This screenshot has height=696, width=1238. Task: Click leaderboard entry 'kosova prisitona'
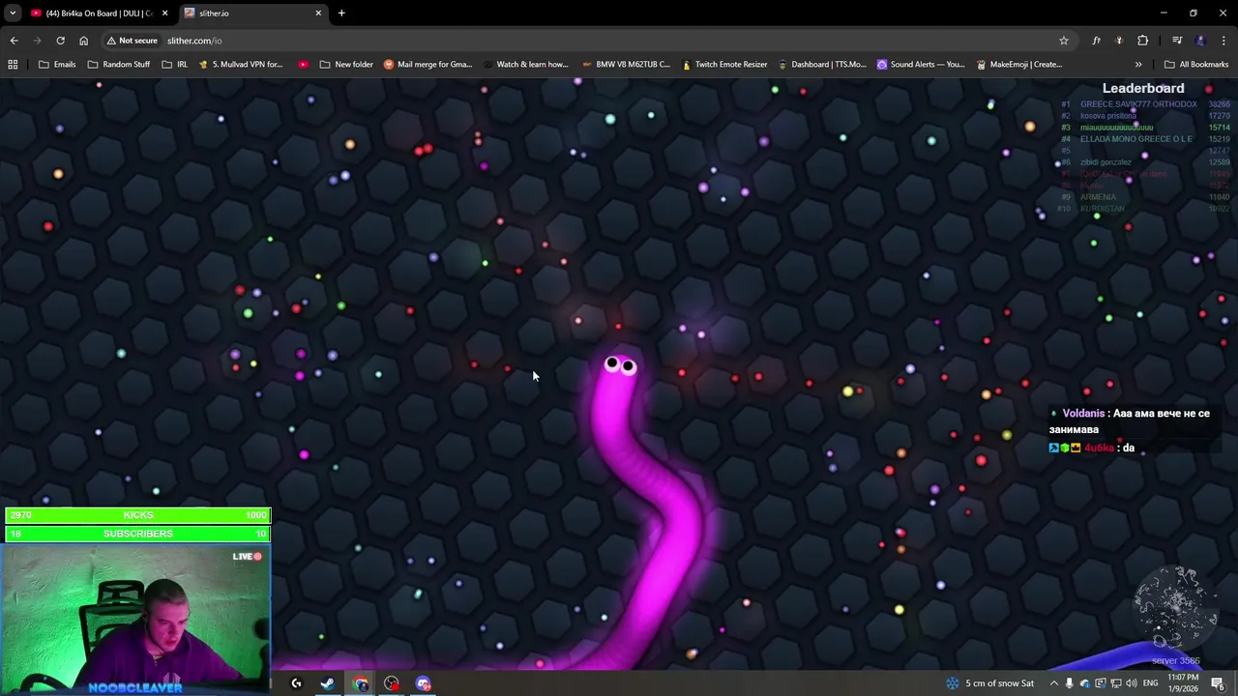click(1108, 116)
